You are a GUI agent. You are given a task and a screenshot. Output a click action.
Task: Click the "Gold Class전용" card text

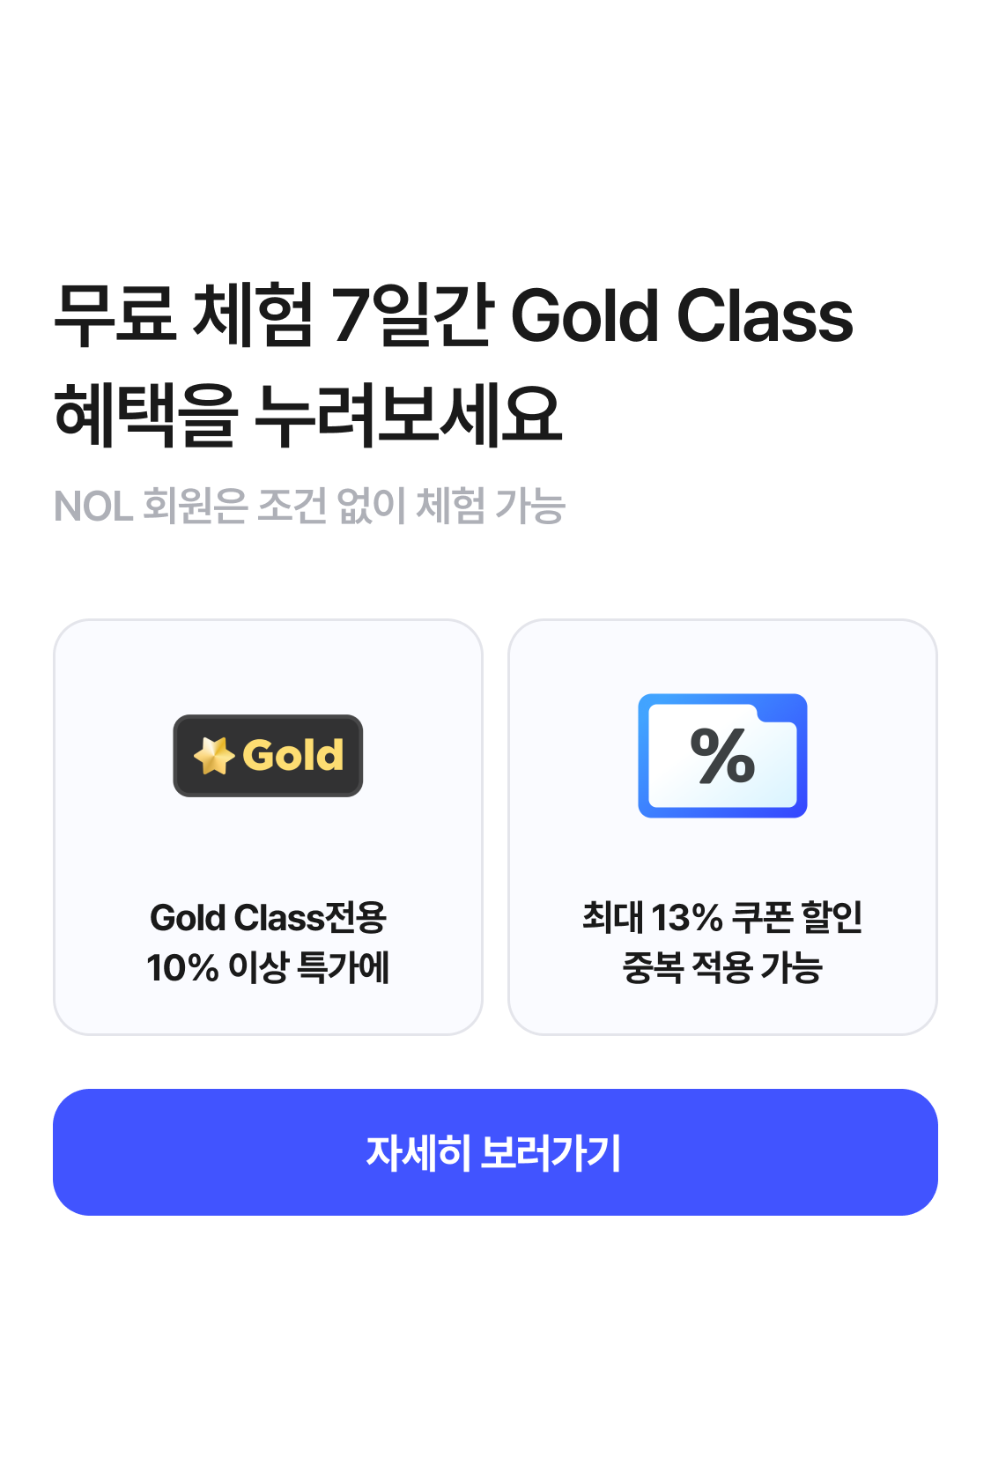coord(268,918)
